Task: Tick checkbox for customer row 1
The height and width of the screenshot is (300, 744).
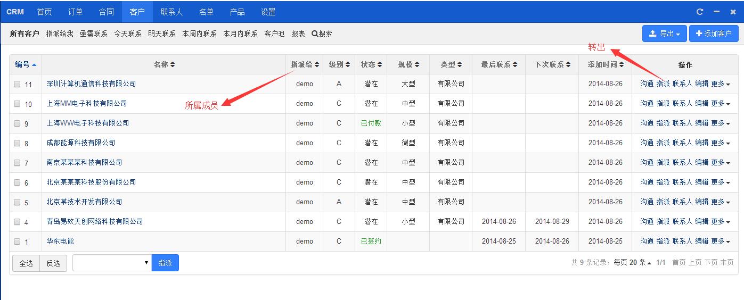Action: pos(17,241)
